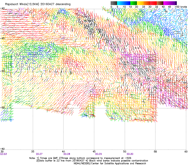Click the 'NOAA/NESDIS/Center for Satellite Applications and Research' credit

[110, 163]
